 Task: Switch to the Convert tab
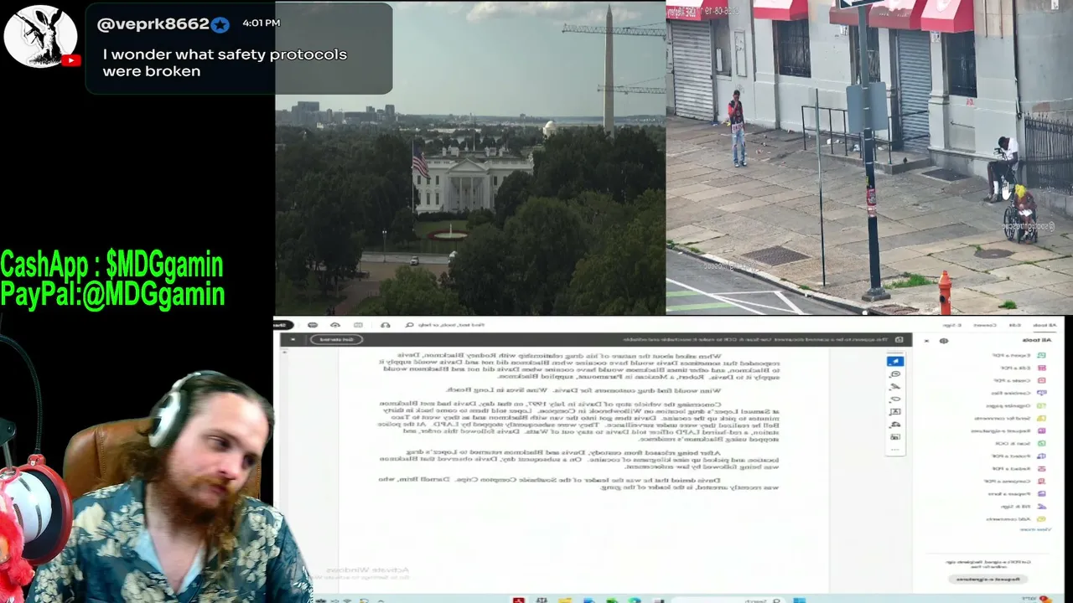[984, 325]
